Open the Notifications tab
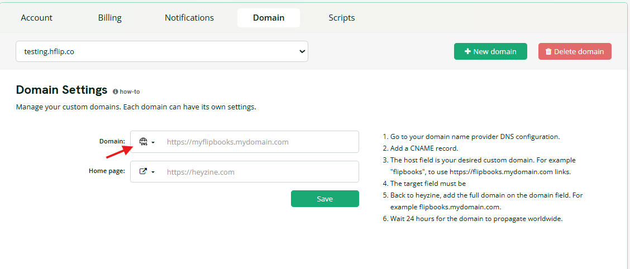The image size is (630, 269). [189, 18]
